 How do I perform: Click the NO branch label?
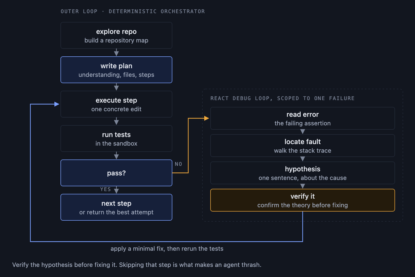pyautogui.click(x=178, y=164)
